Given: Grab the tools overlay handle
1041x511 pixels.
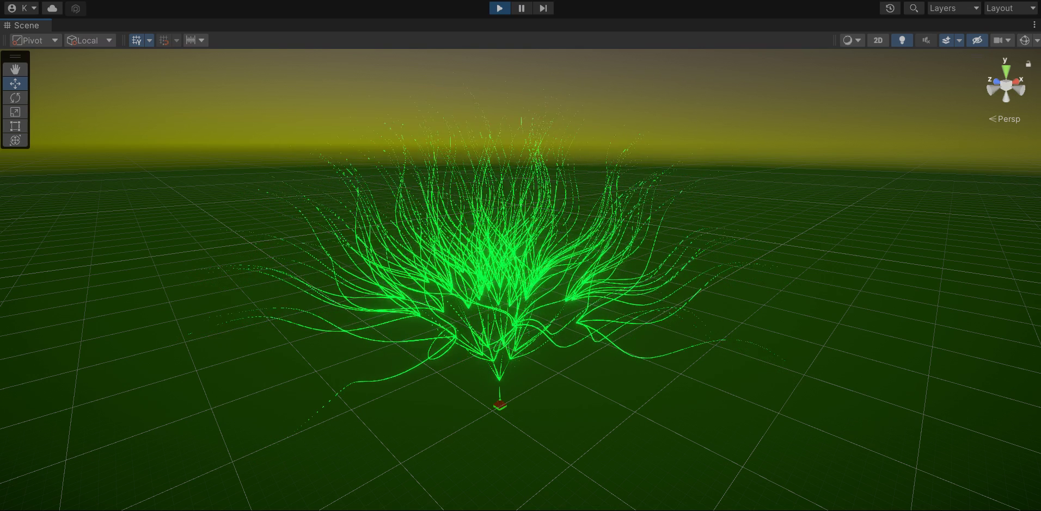Looking at the screenshot, I should point(15,56).
